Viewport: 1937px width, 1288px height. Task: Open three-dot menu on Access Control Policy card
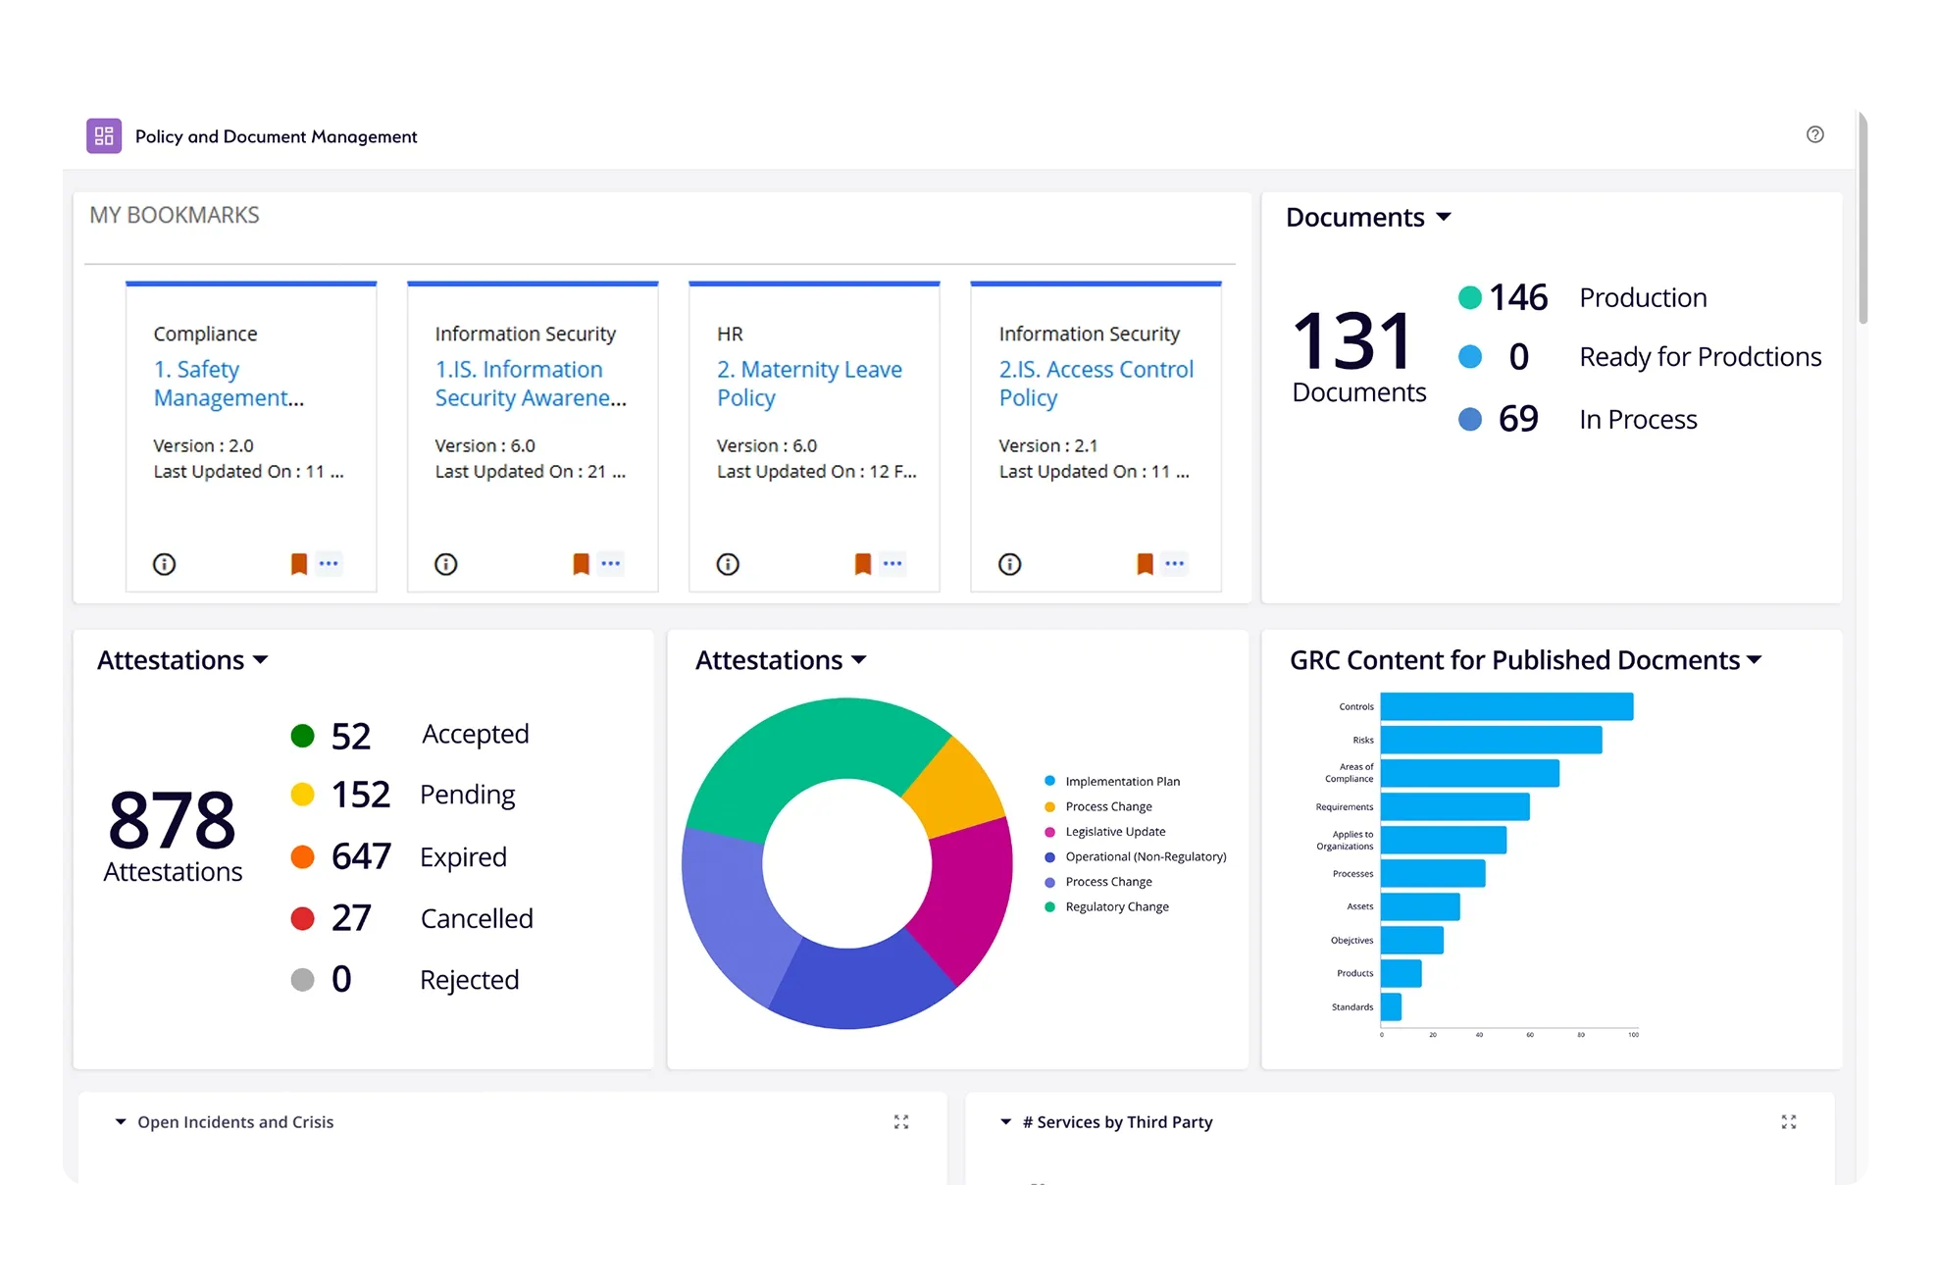pyautogui.click(x=1174, y=563)
